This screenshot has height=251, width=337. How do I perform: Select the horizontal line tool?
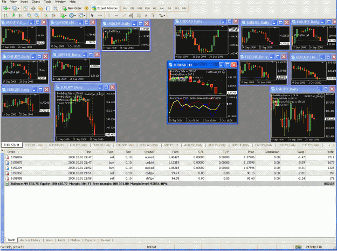point(116,16)
